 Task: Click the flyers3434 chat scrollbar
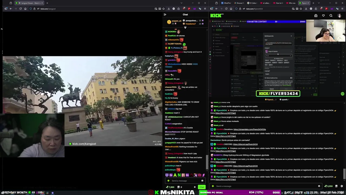pyautogui.click(x=344, y=174)
